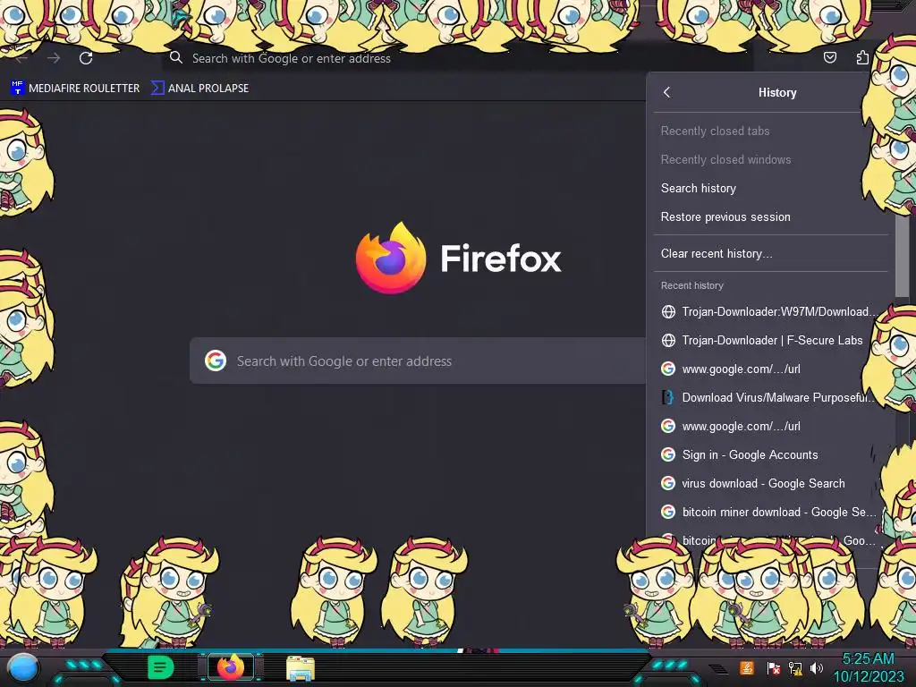Go forward using the forward arrow

54,58
